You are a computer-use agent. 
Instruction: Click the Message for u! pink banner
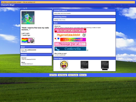pyautogui.click(x=70, y=44)
